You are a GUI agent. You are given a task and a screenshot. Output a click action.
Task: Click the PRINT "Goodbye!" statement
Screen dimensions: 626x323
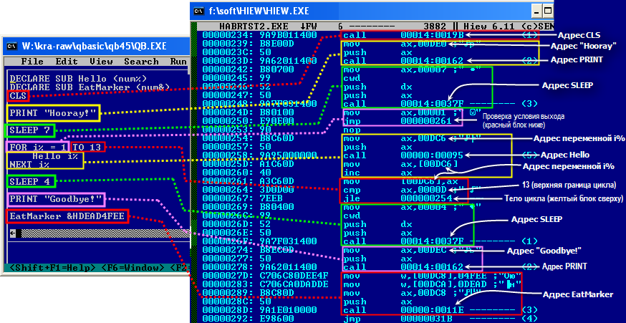click(56, 199)
